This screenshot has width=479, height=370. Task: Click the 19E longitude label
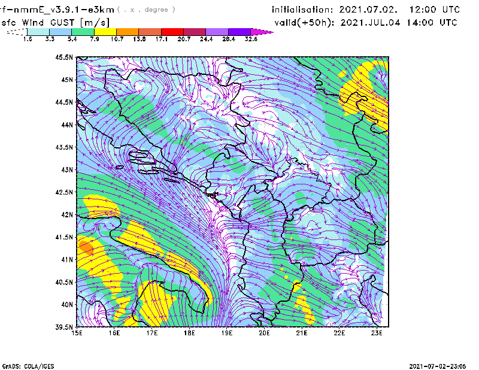coord(227,333)
